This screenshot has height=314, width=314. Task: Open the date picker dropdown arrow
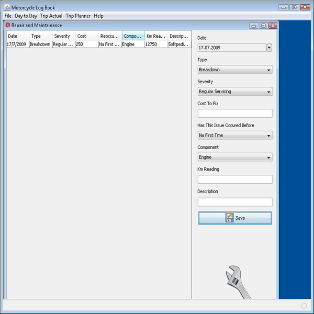click(x=269, y=48)
